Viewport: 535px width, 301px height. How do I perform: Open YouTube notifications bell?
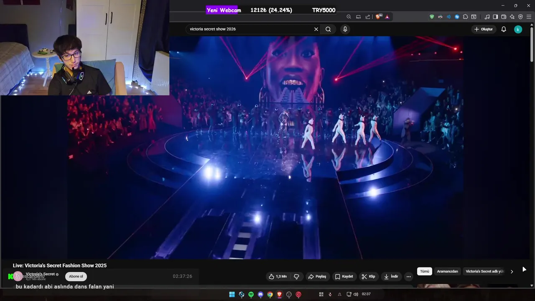point(504,29)
